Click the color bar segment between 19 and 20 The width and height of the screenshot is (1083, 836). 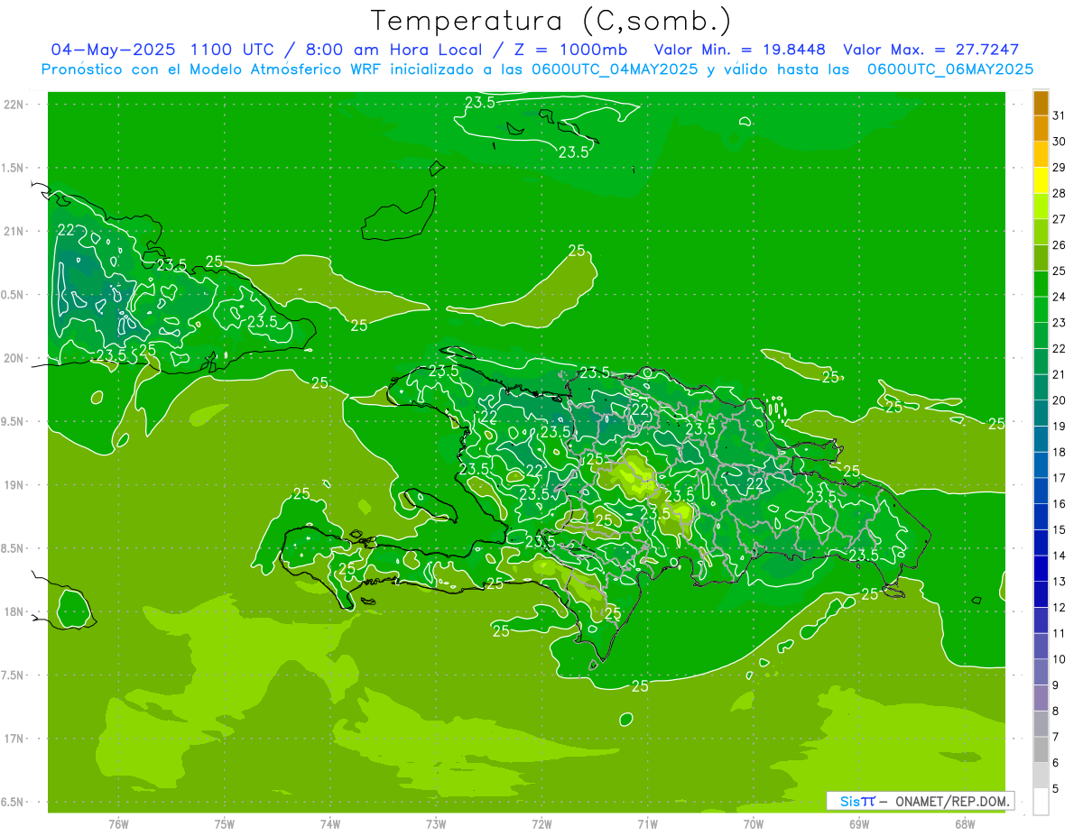(x=1041, y=413)
